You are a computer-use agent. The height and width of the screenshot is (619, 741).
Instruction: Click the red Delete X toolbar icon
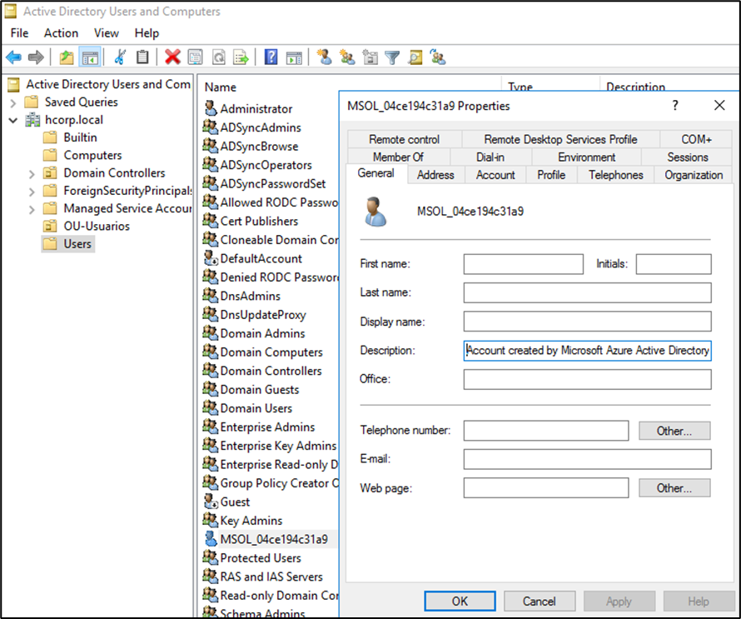(172, 57)
